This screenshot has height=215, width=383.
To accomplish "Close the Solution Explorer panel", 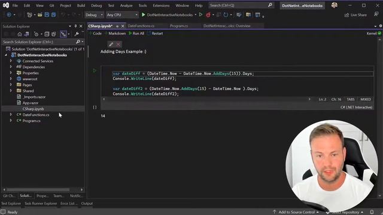I will (x=81, y=26).
